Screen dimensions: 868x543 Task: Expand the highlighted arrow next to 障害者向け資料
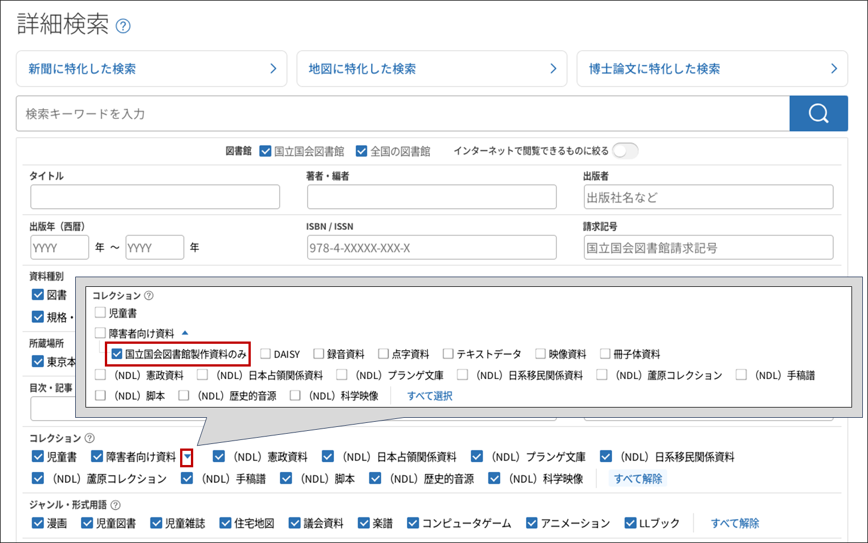[188, 456]
